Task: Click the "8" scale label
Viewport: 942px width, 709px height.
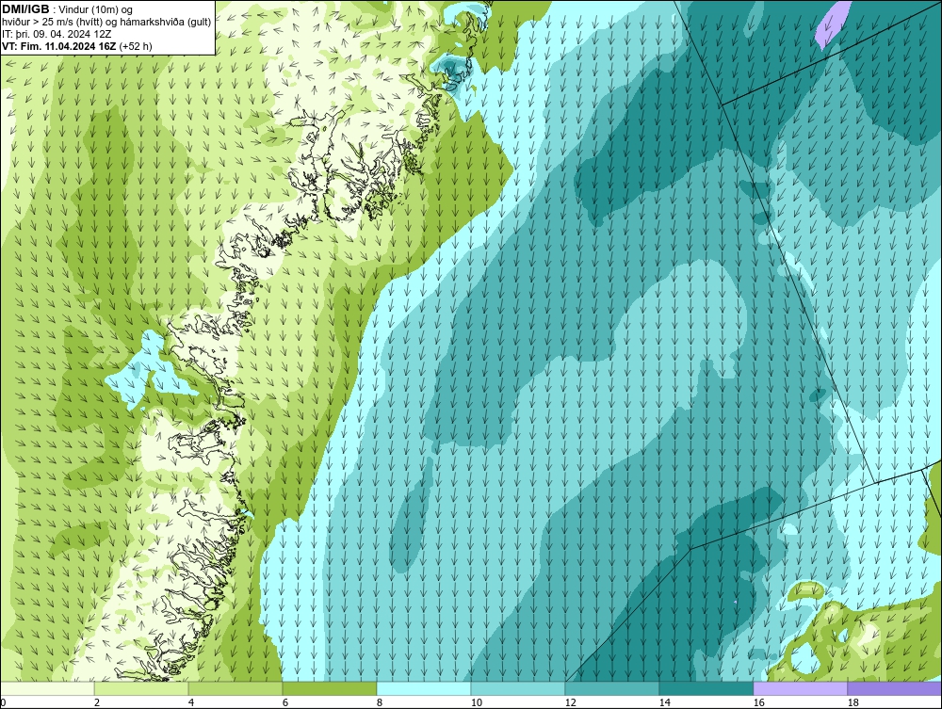Action: (x=380, y=702)
